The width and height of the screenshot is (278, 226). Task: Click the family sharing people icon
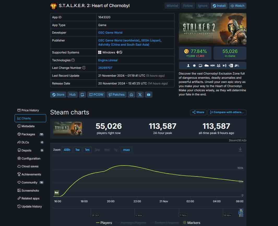tap(218, 65)
